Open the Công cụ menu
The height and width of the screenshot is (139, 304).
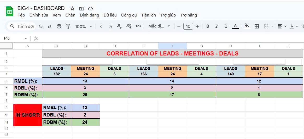pyautogui.click(x=129, y=15)
